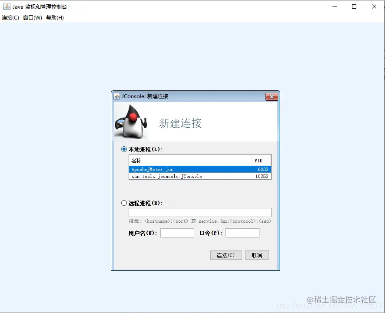The height and width of the screenshot is (313, 385).
Task: Close the Java 监视和管理控制台 window
Action: [x=374, y=7]
